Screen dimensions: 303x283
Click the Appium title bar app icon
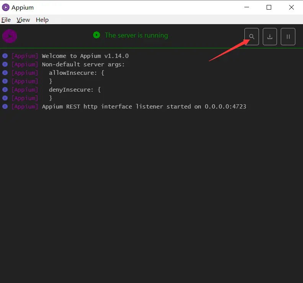pos(6,7)
